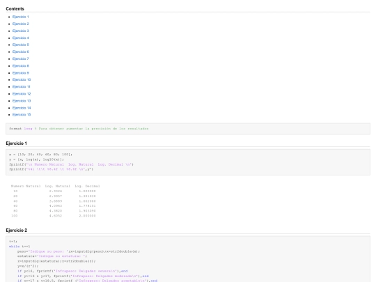The height and width of the screenshot is (282, 376).
Task: Open the Ejercicio 2 contents link
Action: click(21, 24)
